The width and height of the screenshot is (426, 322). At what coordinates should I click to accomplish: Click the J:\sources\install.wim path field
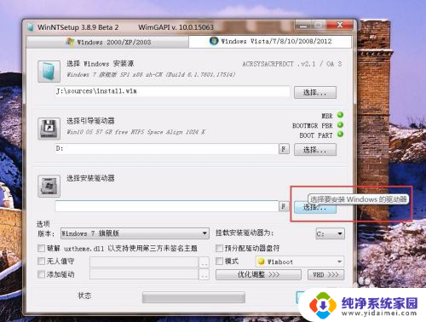(172, 91)
